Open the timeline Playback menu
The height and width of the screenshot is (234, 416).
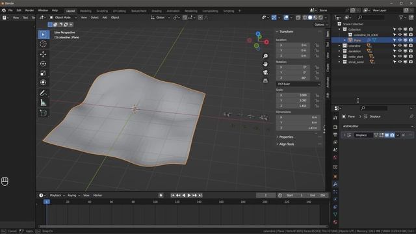(57, 195)
